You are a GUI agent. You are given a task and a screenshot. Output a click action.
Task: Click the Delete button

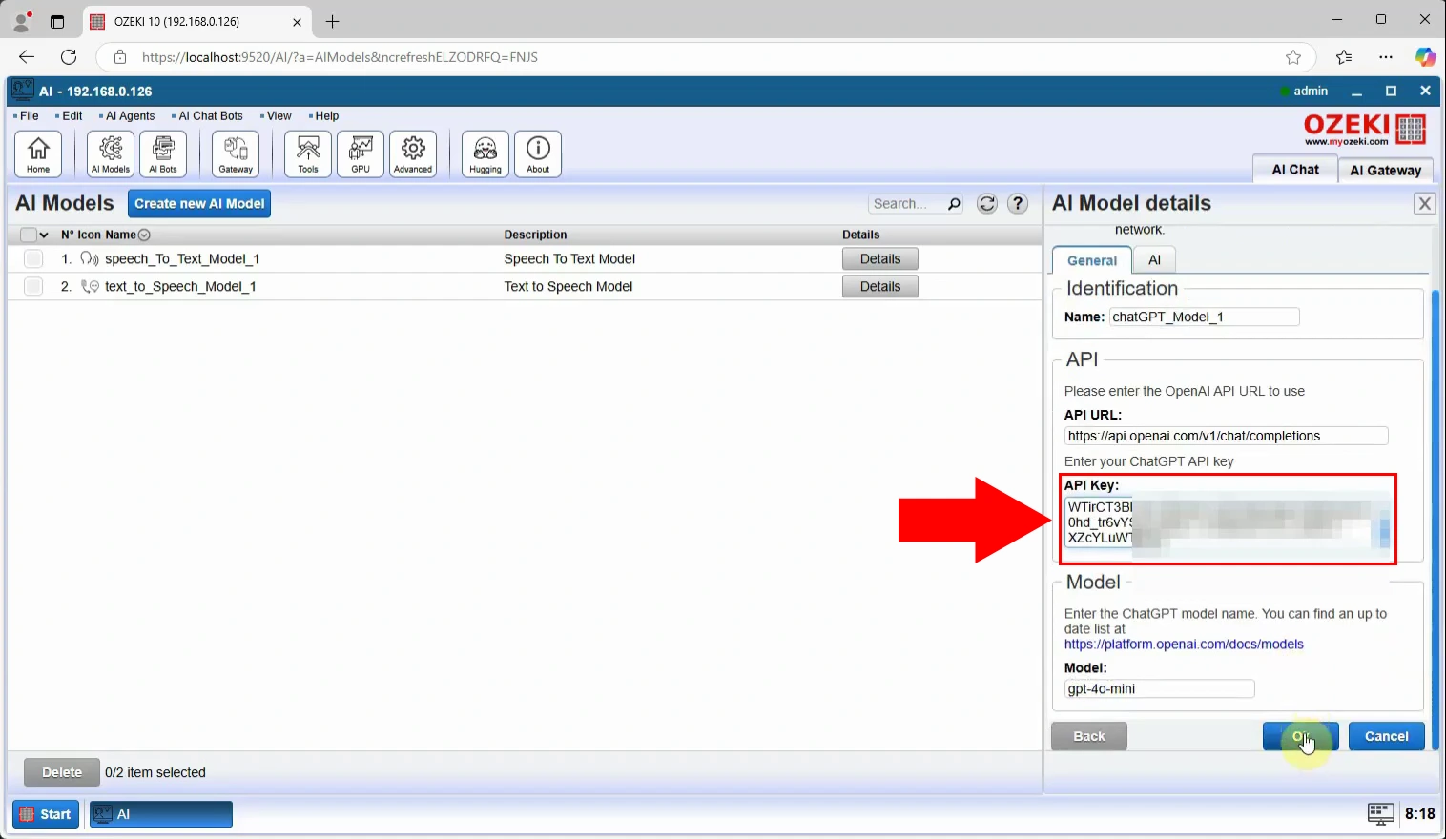pyautogui.click(x=62, y=772)
